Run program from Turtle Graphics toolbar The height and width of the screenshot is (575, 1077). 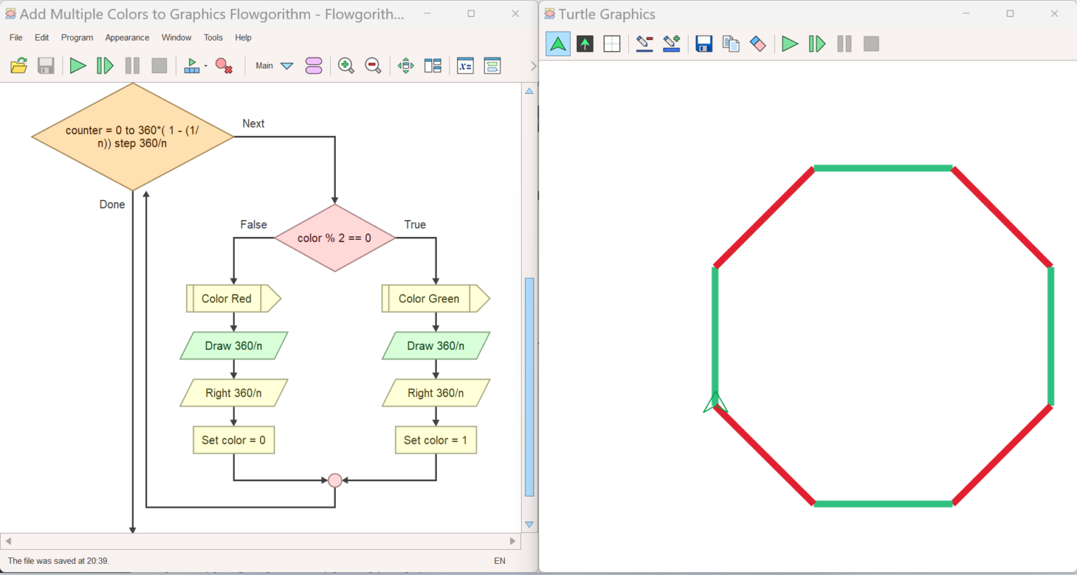point(790,44)
